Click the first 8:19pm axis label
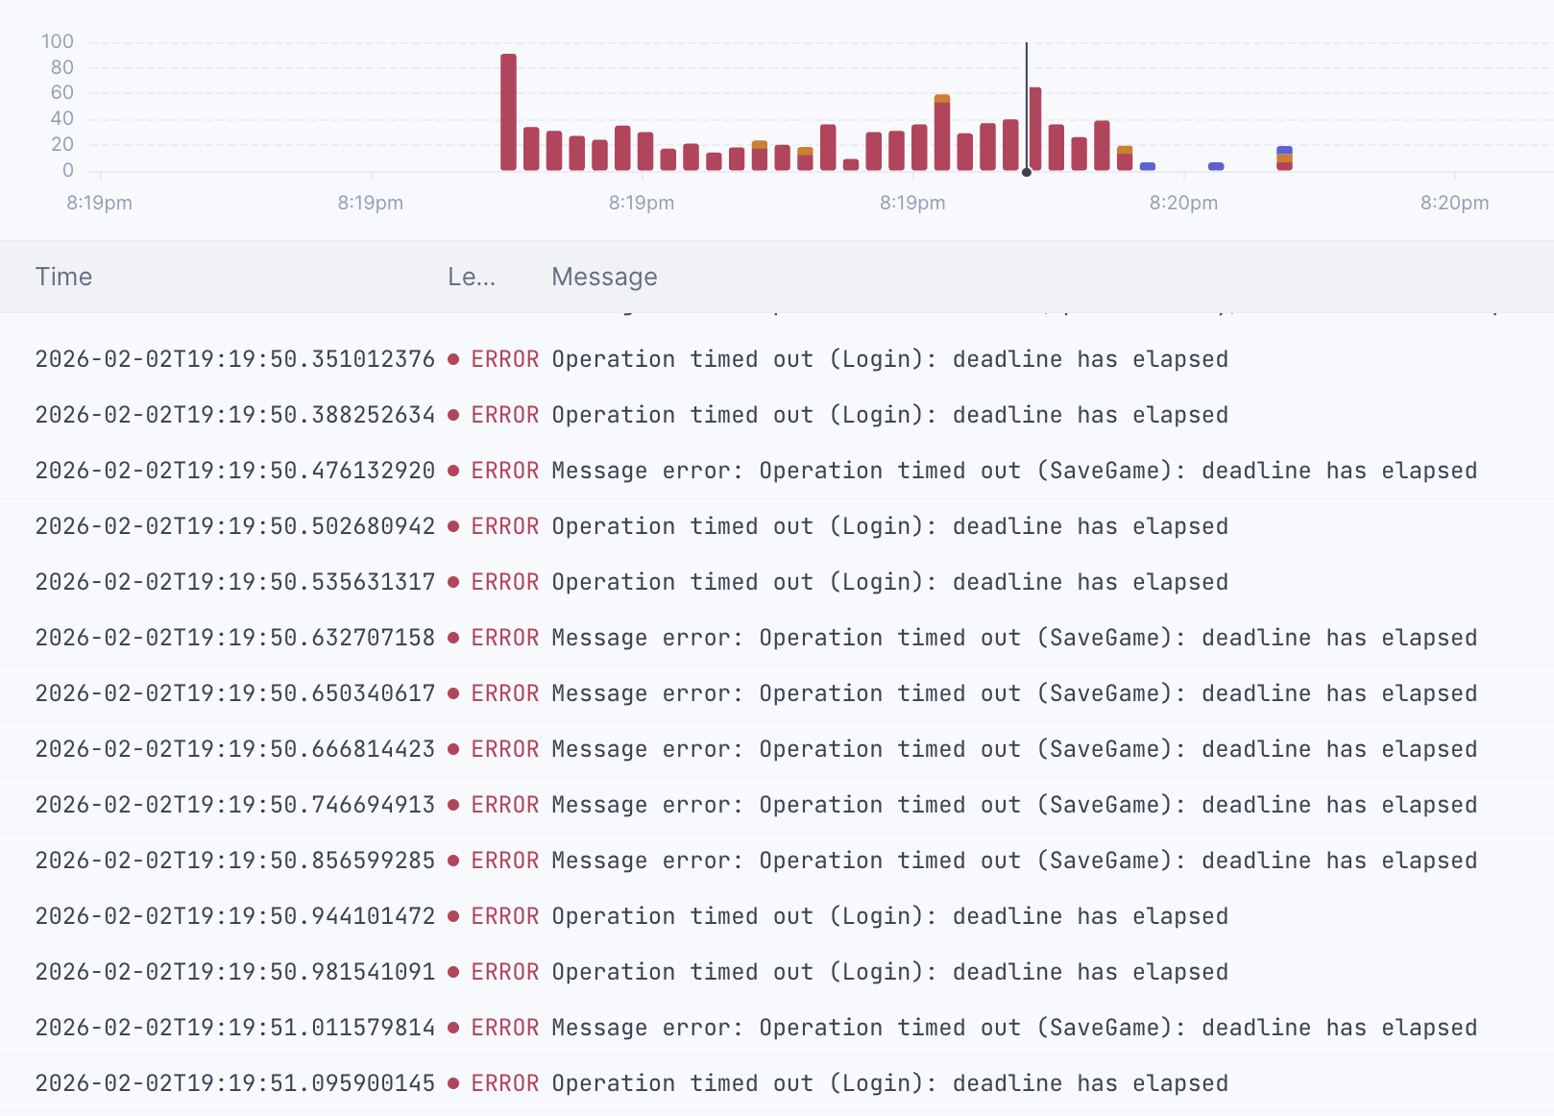 99,203
